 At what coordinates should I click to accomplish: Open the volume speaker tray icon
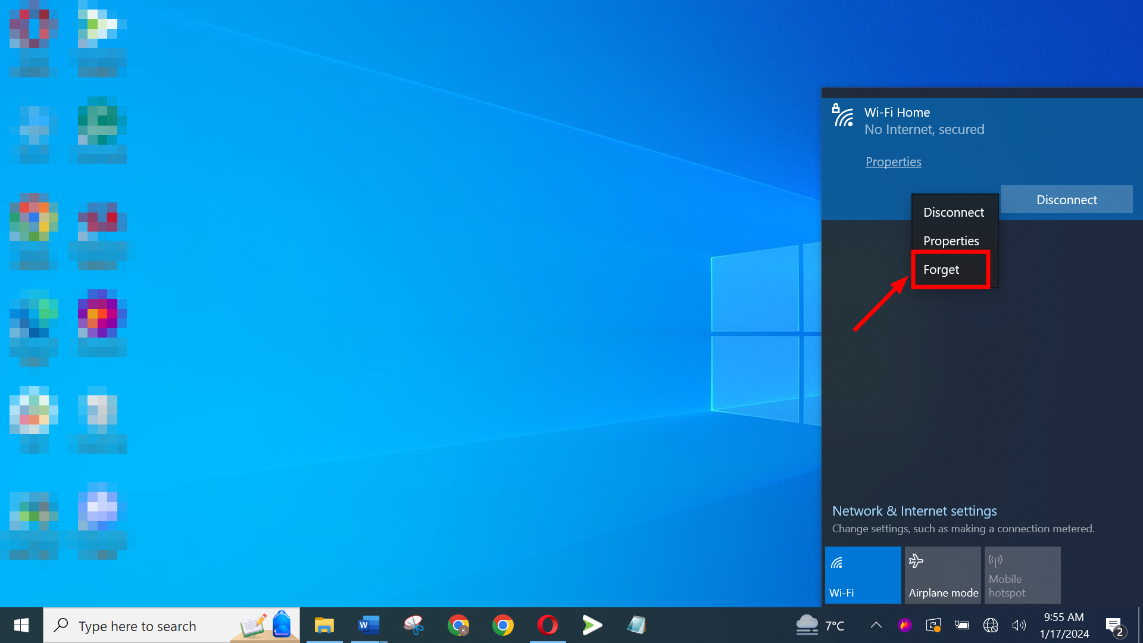tap(1019, 625)
